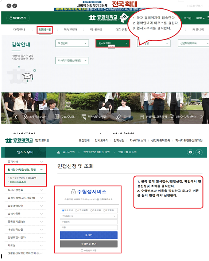Open the 대학생활 main menu
The height and width of the screenshot is (261, 209).
click(121, 30)
